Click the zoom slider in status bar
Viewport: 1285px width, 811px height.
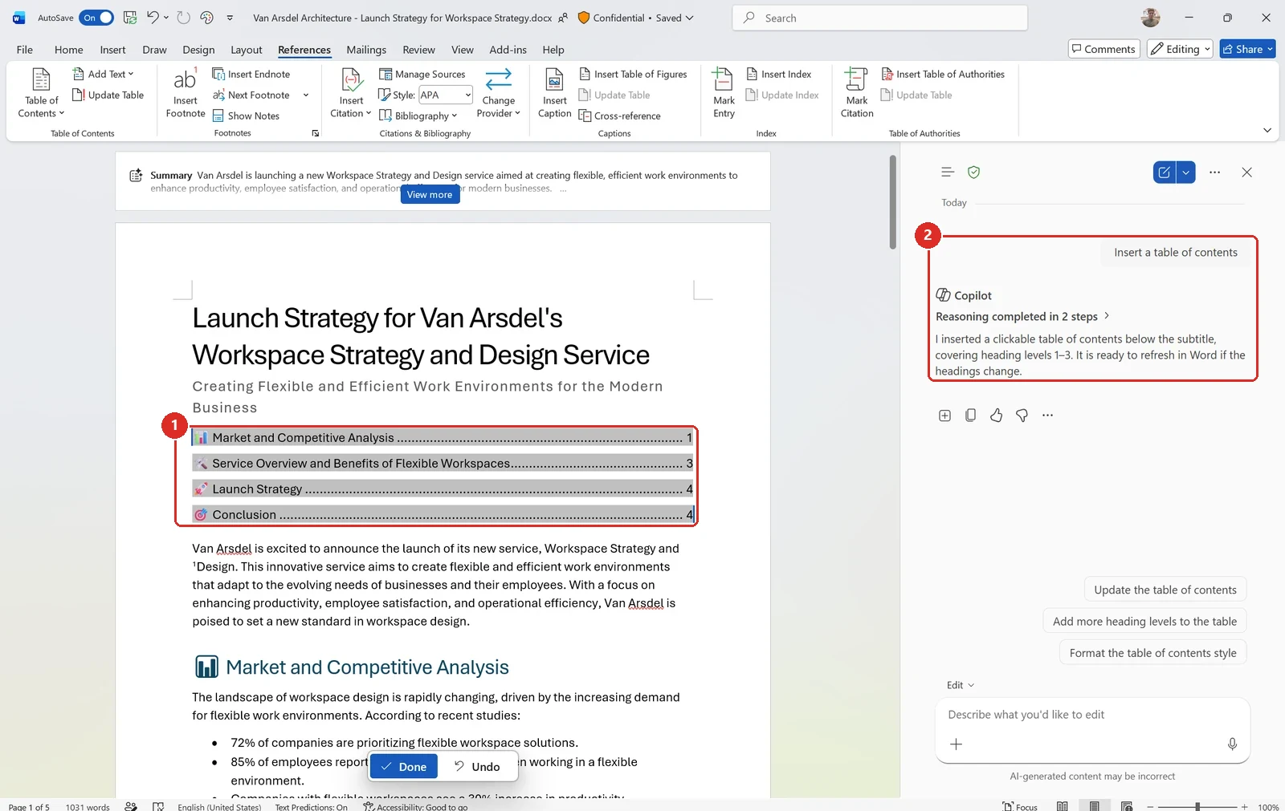1197,806
